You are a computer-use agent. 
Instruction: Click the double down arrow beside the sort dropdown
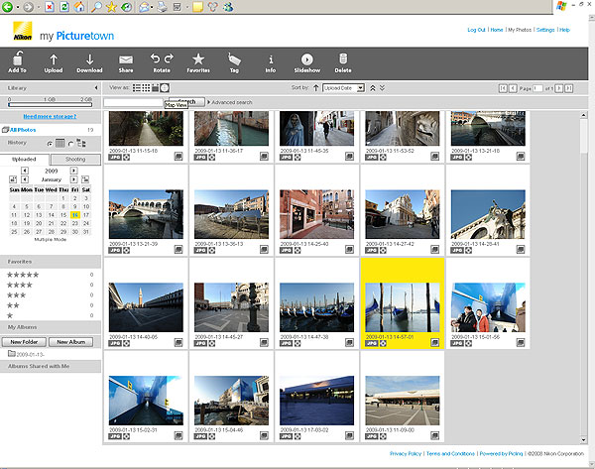tap(382, 88)
